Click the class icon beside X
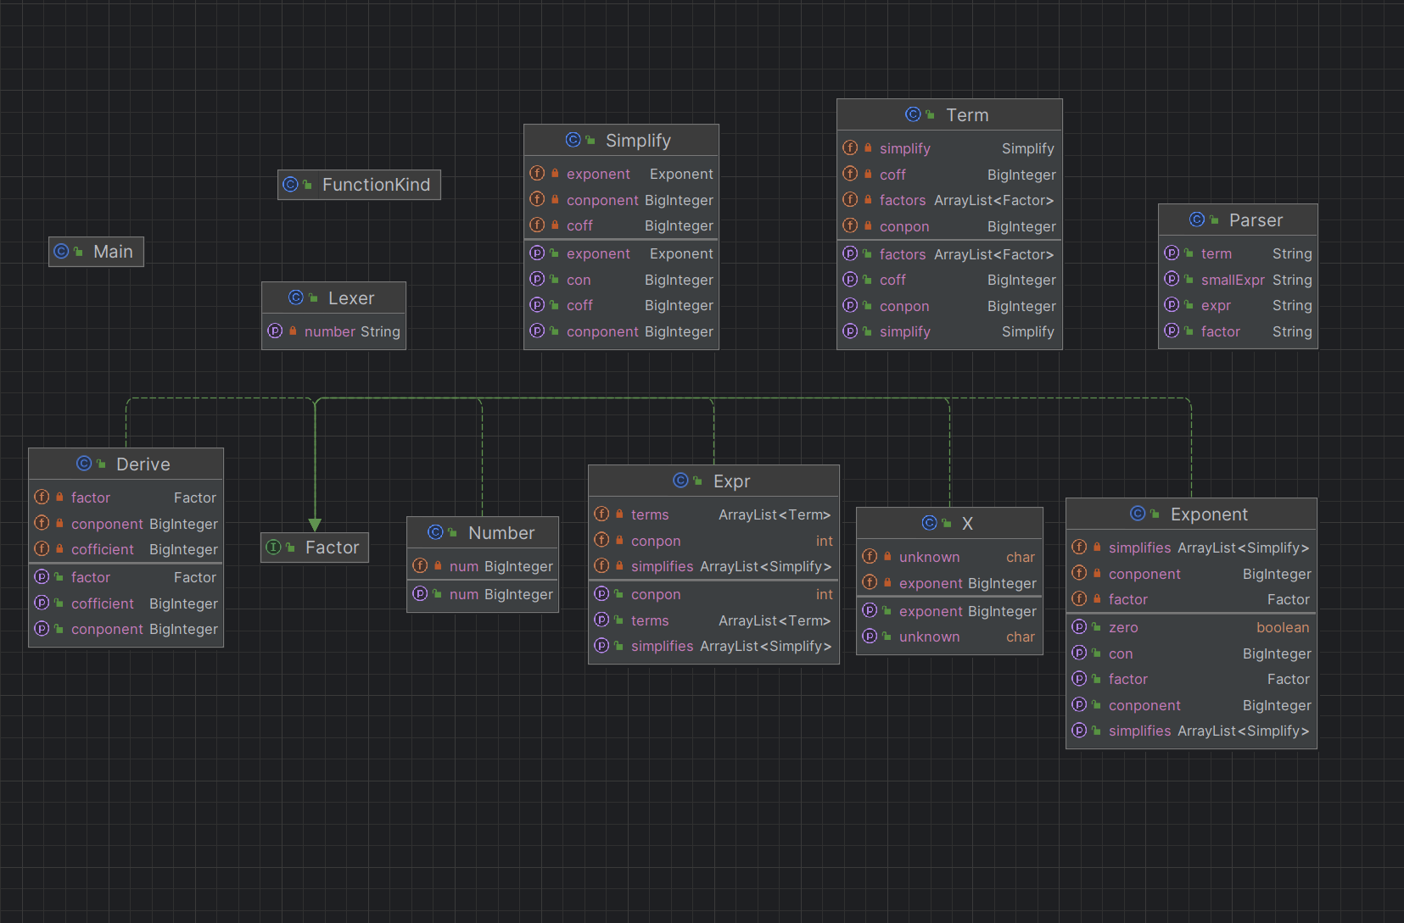1404x923 pixels. 930,523
